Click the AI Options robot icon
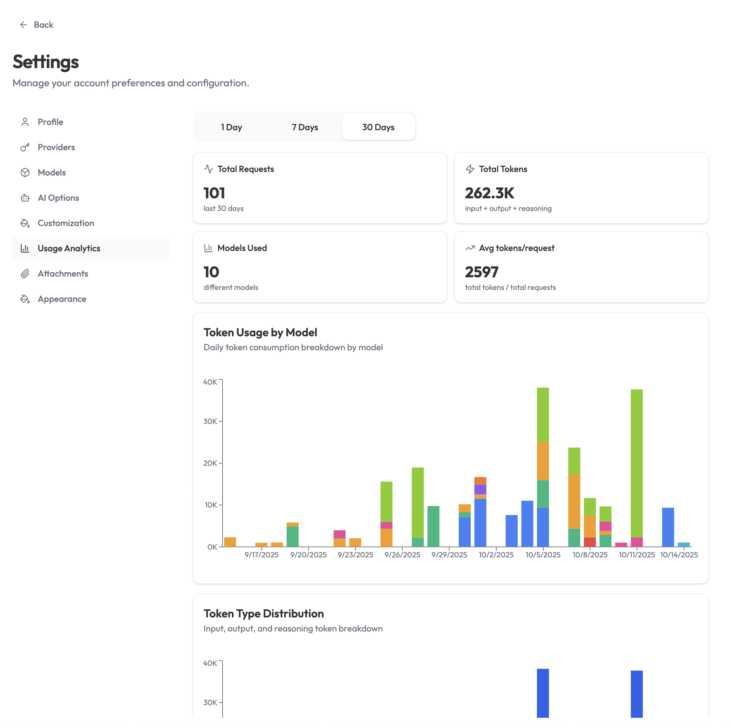 25,198
